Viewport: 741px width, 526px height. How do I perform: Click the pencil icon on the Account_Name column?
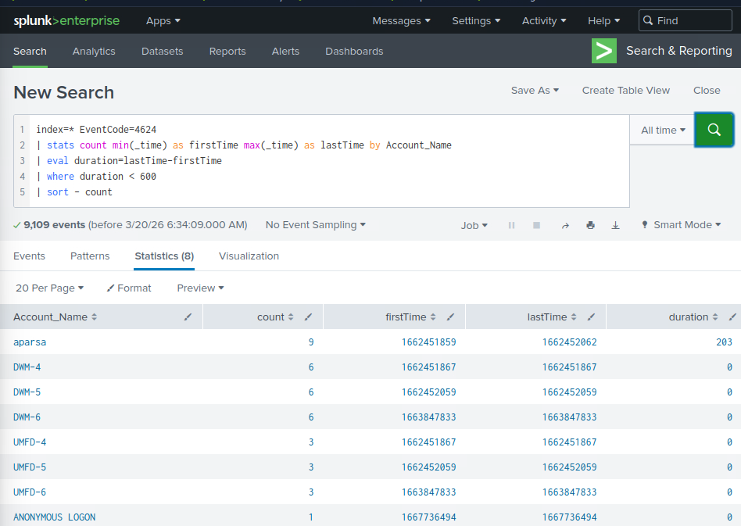point(188,317)
